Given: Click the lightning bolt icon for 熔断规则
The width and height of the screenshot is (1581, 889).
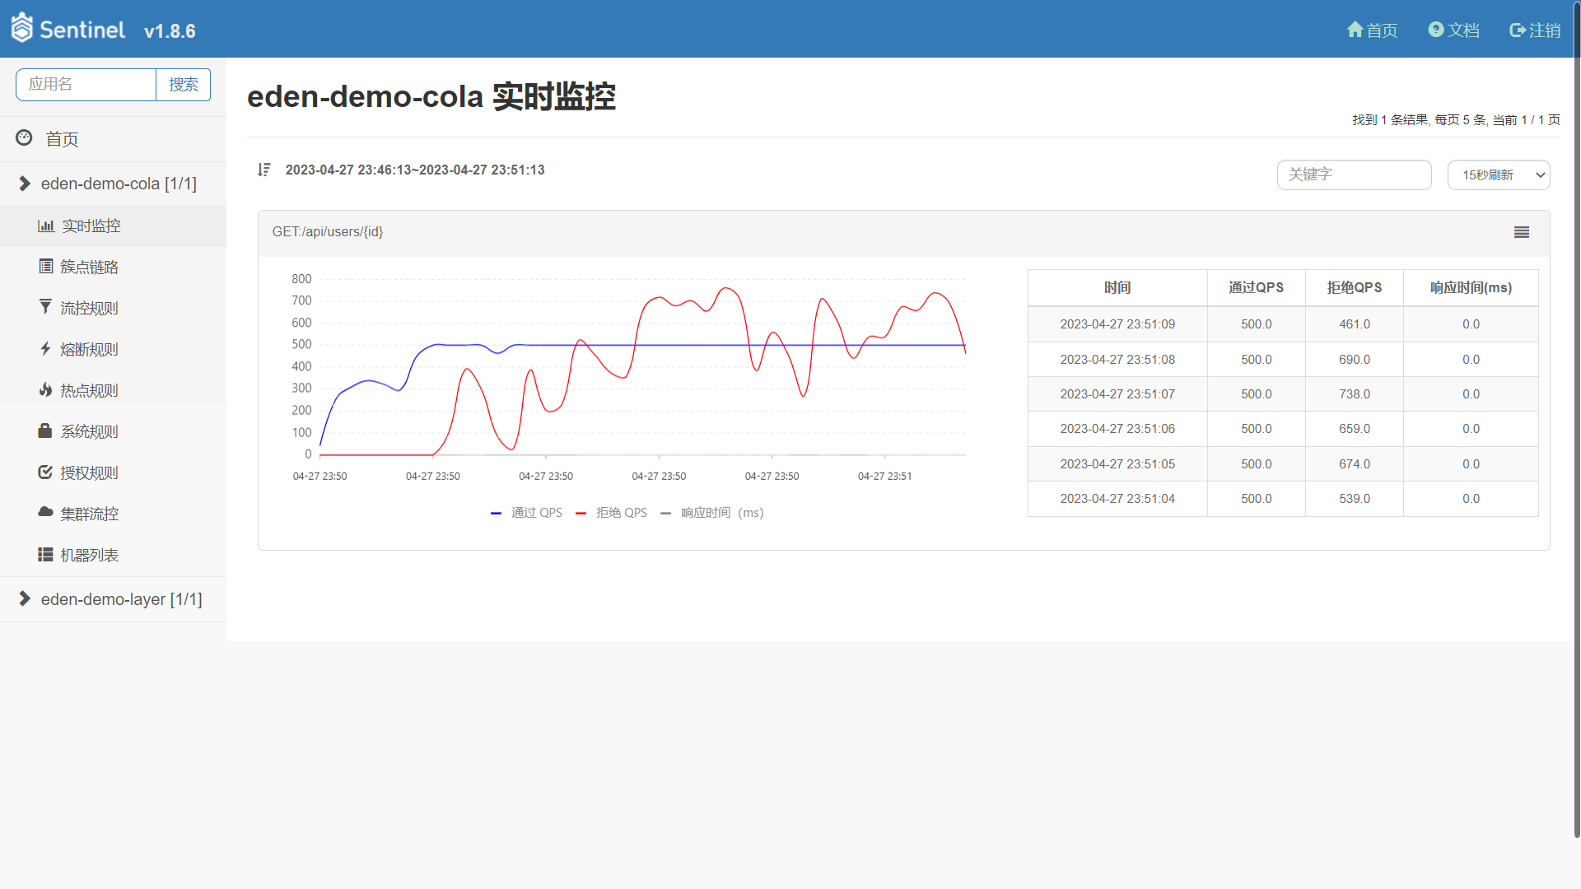Looking at the screenshot, I should (x=45, y=348).
